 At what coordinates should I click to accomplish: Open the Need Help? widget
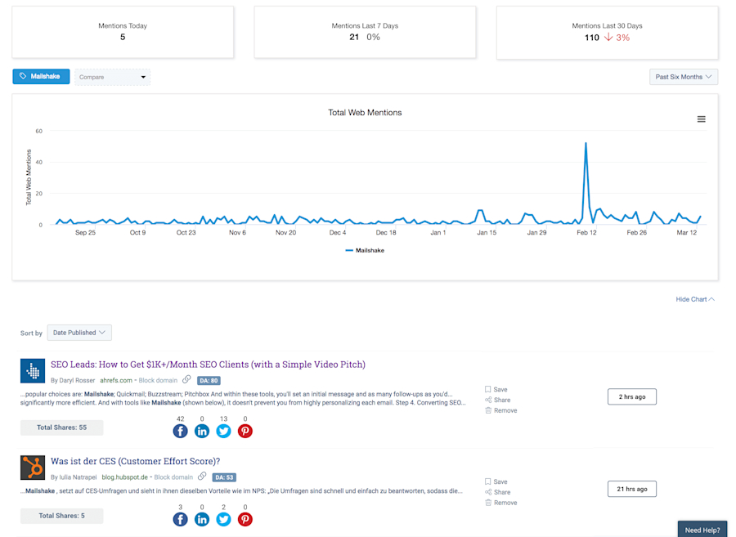(x=702, y=529)
